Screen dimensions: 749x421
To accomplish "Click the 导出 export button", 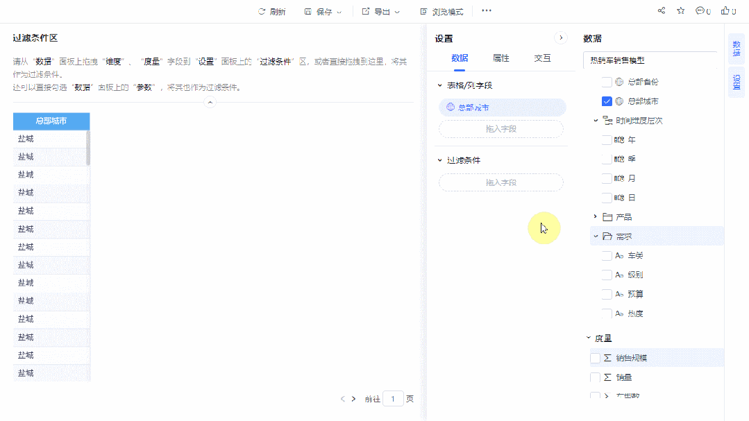I will (x=379, y=11).
